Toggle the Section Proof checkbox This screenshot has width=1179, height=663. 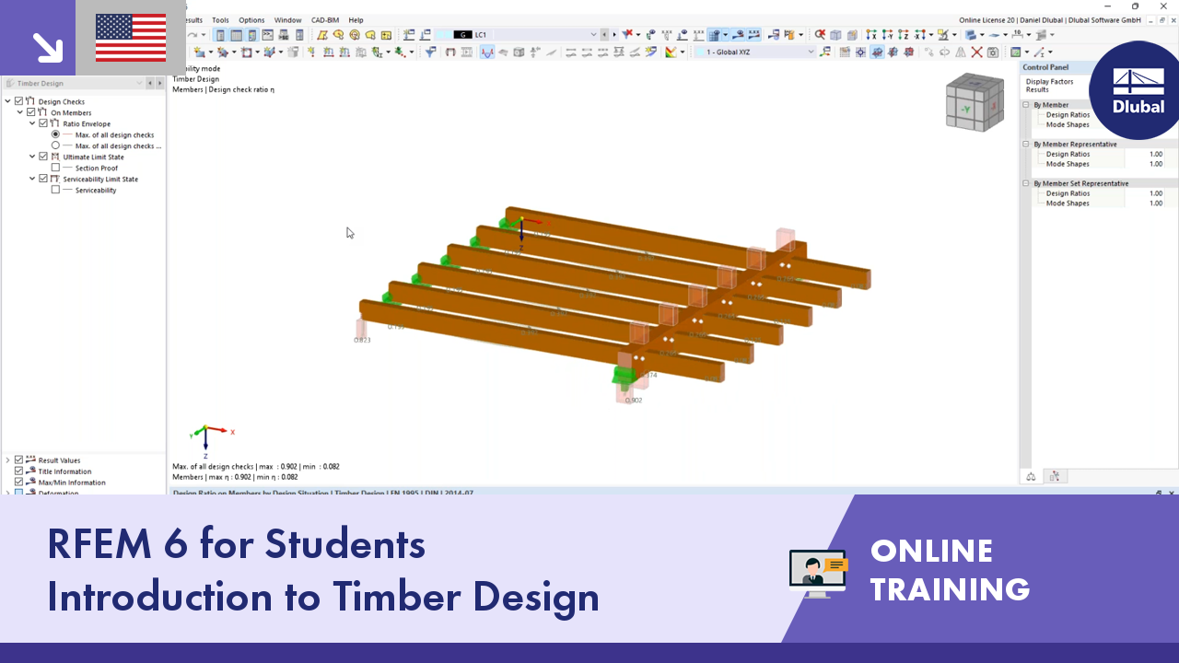(x=56, y=168)
